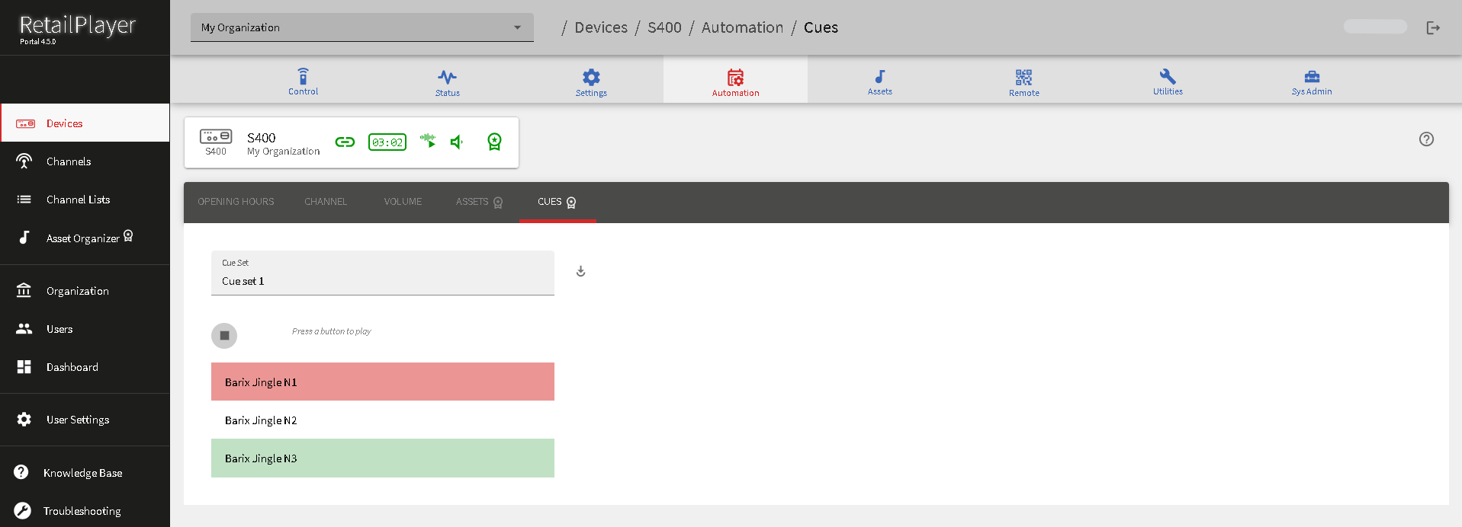Switch to the Opening Hours tab

tap(236, 202)
